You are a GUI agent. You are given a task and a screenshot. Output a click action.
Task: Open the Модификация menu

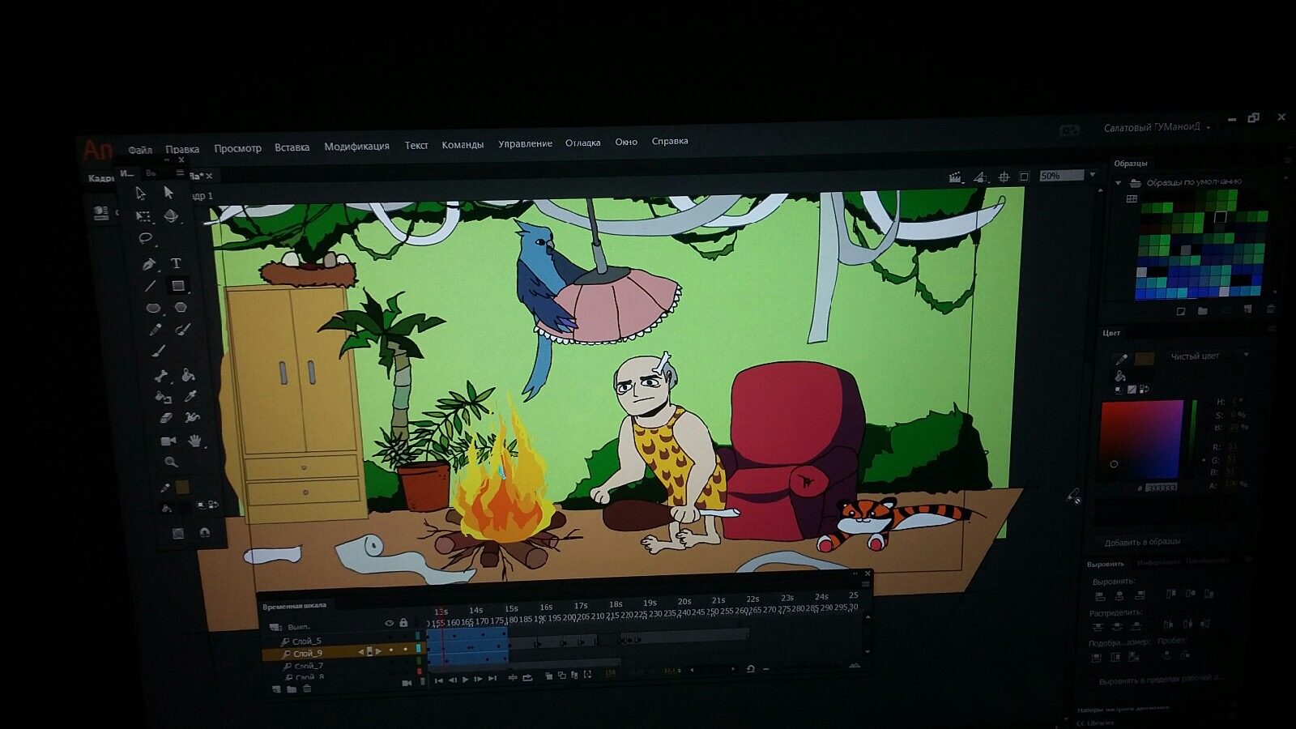point(356,147)
